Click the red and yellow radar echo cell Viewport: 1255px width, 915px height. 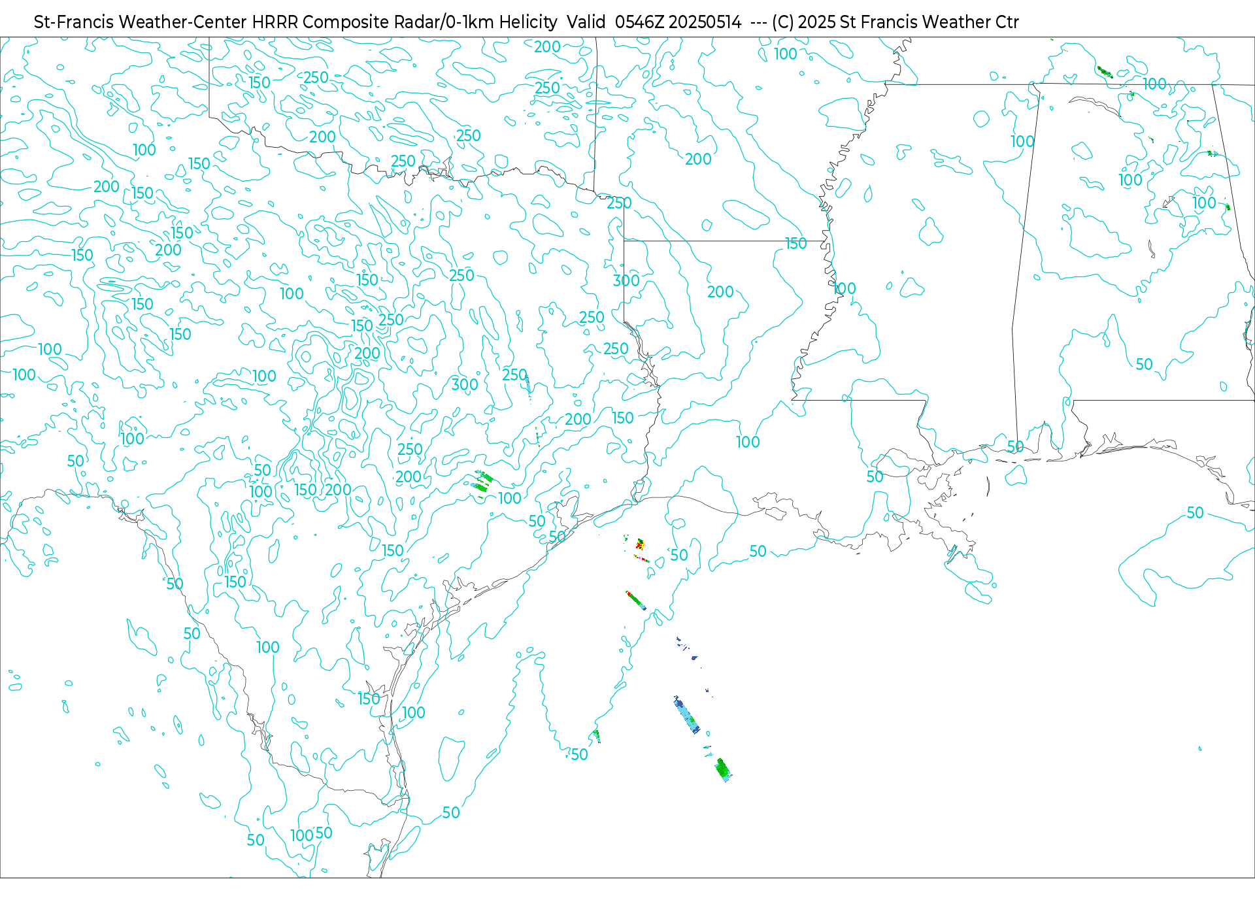pyautogui.click(x=640, y=544)
